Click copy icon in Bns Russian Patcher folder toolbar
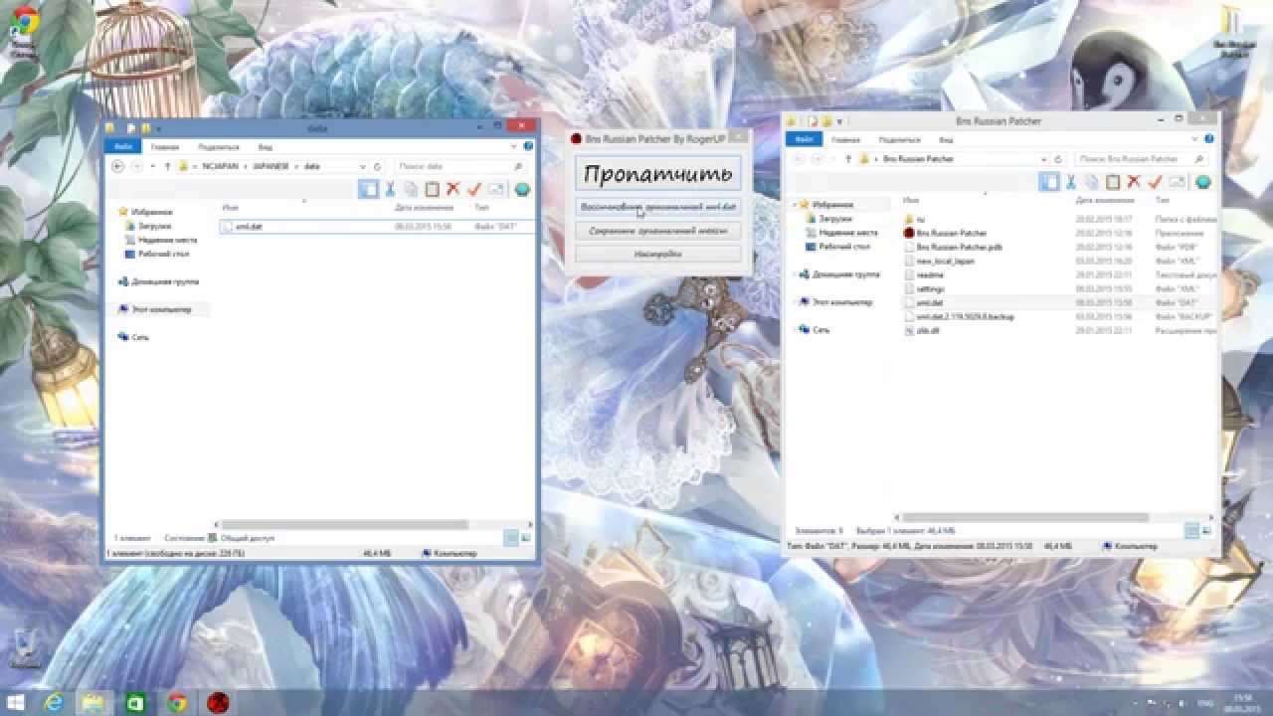 [x=1092, y=182]
